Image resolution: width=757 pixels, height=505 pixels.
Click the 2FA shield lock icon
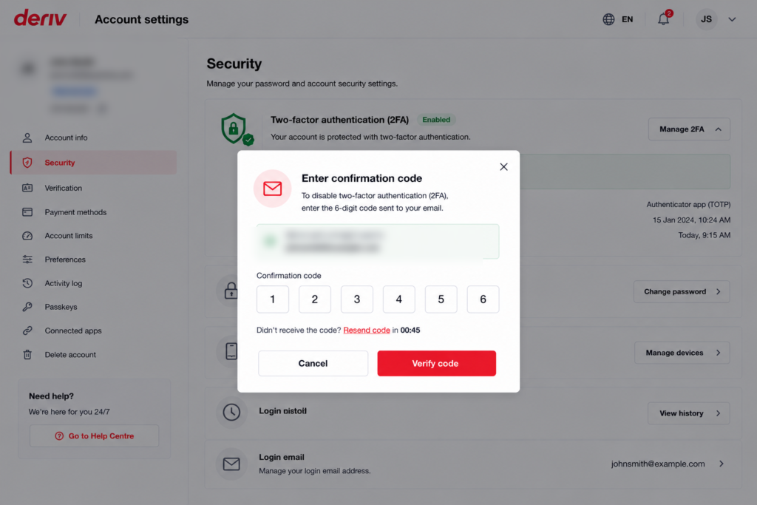point(237,129)
